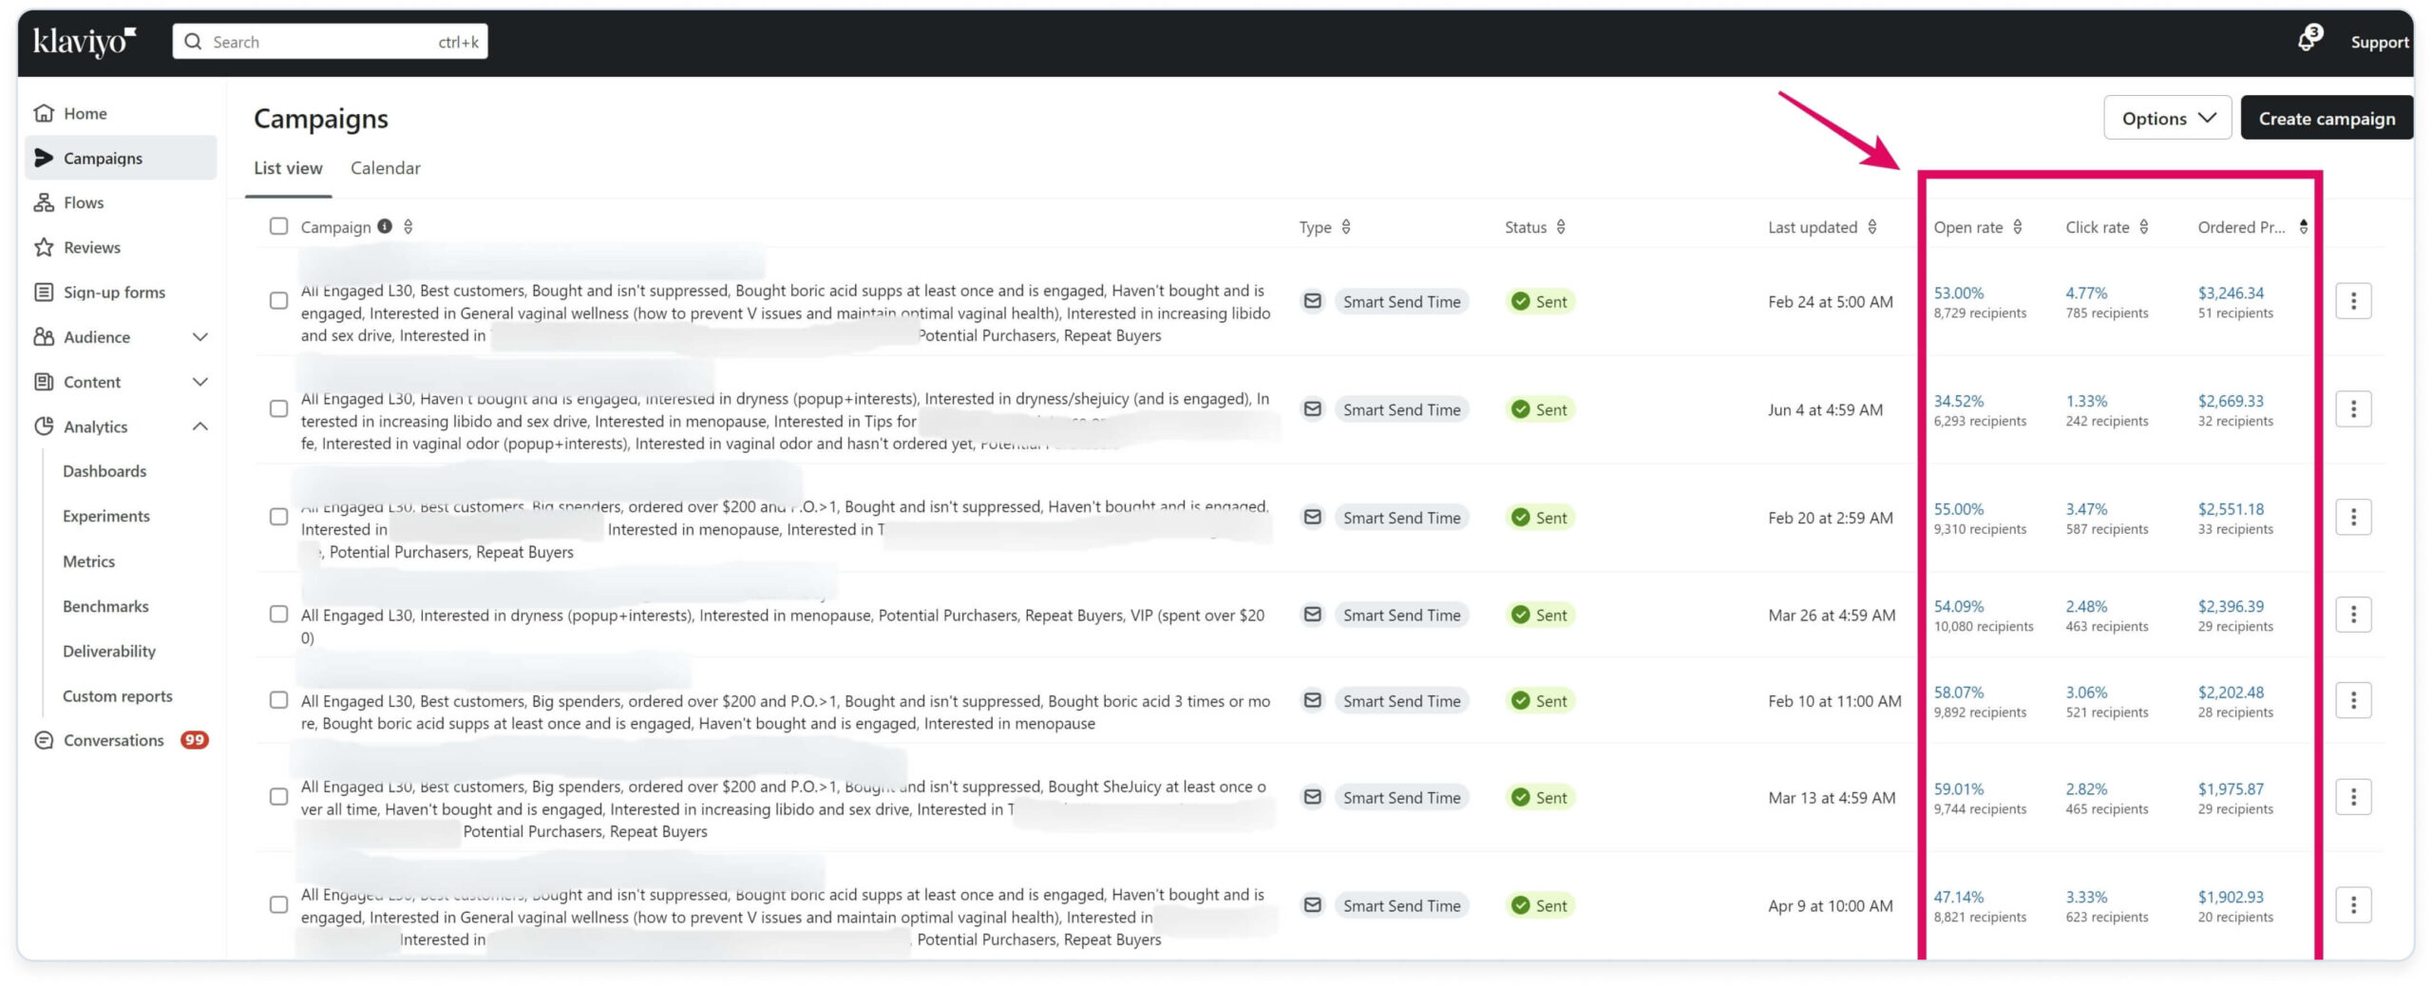Screen dimensions: 2432x986
Task: Click the Campaign column info icon
Action: click(x=385, y=226)
